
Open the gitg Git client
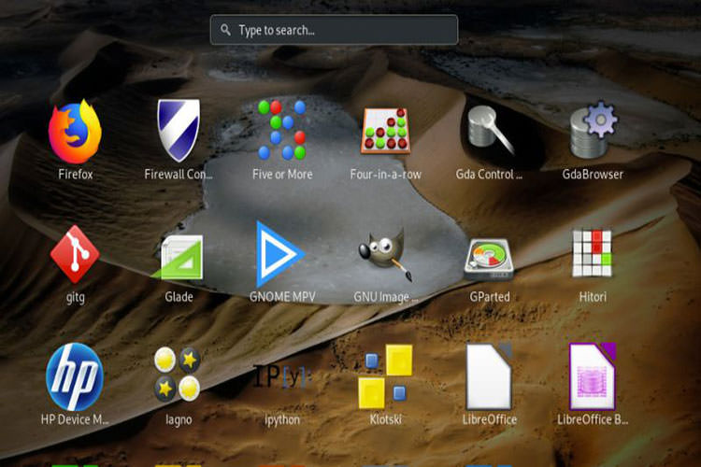click(x=75, y=255)
